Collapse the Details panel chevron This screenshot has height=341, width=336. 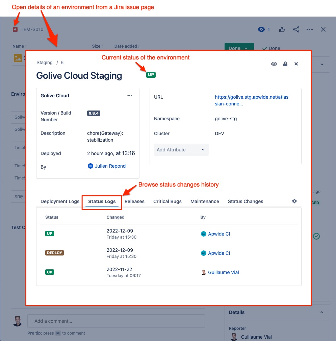click(321, 312)
